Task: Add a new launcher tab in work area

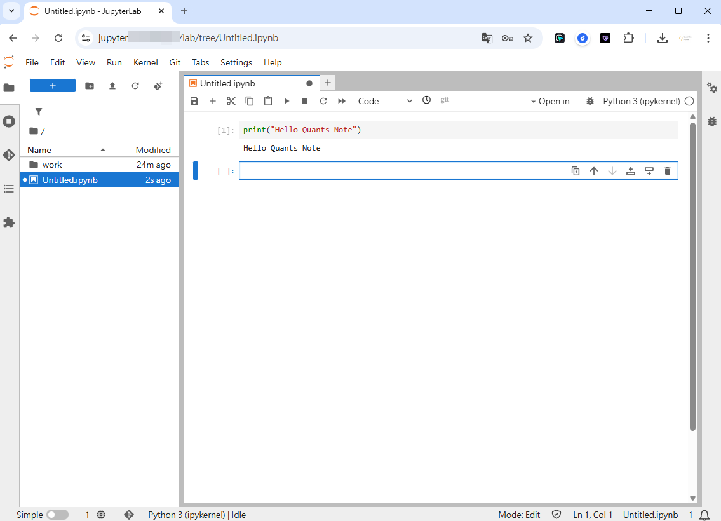Action: tap(327, 83)
